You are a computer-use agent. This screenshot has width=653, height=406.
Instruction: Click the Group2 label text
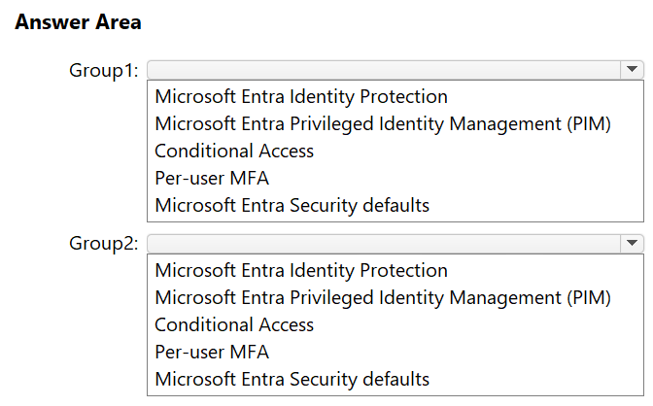[x=103, y=243]
